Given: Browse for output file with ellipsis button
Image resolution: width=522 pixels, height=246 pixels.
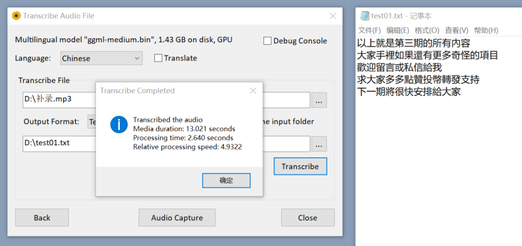Looking at the screenshot, I should click(319, 144).
